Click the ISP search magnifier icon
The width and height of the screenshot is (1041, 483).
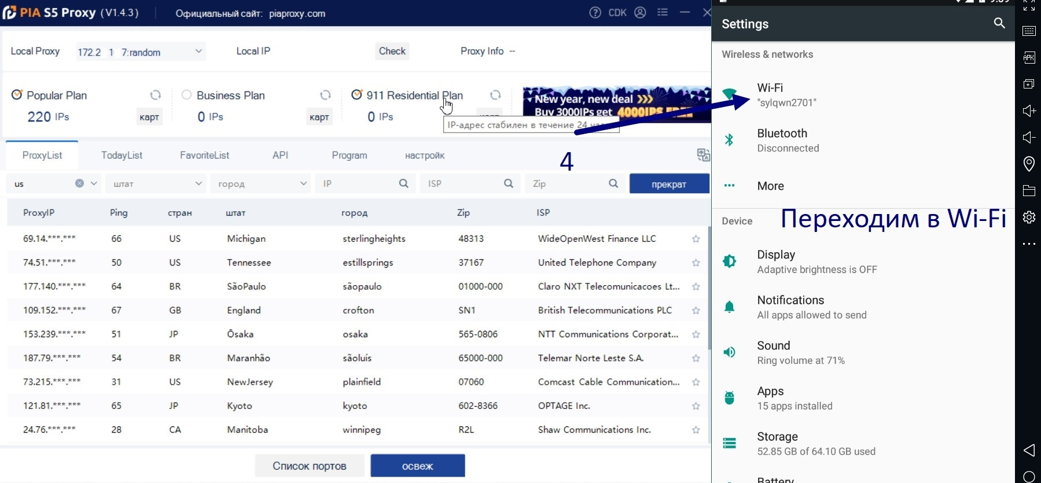click(x=509, y=183)
